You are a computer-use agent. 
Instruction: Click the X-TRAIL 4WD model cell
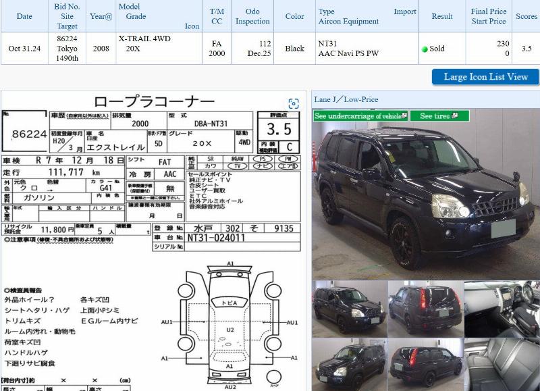point(144,39)
